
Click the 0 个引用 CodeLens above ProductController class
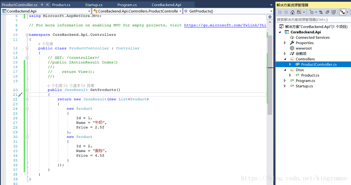(x=46, y=44)
